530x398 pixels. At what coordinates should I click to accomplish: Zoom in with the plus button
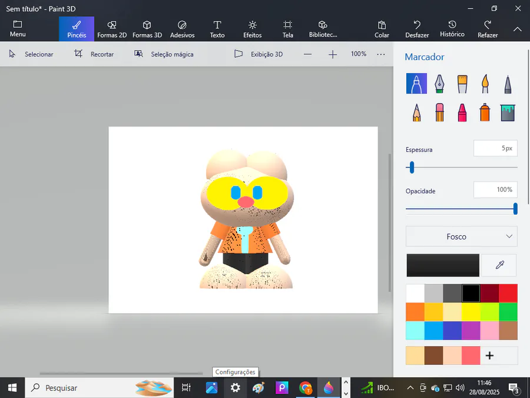[x=333, y=54]
